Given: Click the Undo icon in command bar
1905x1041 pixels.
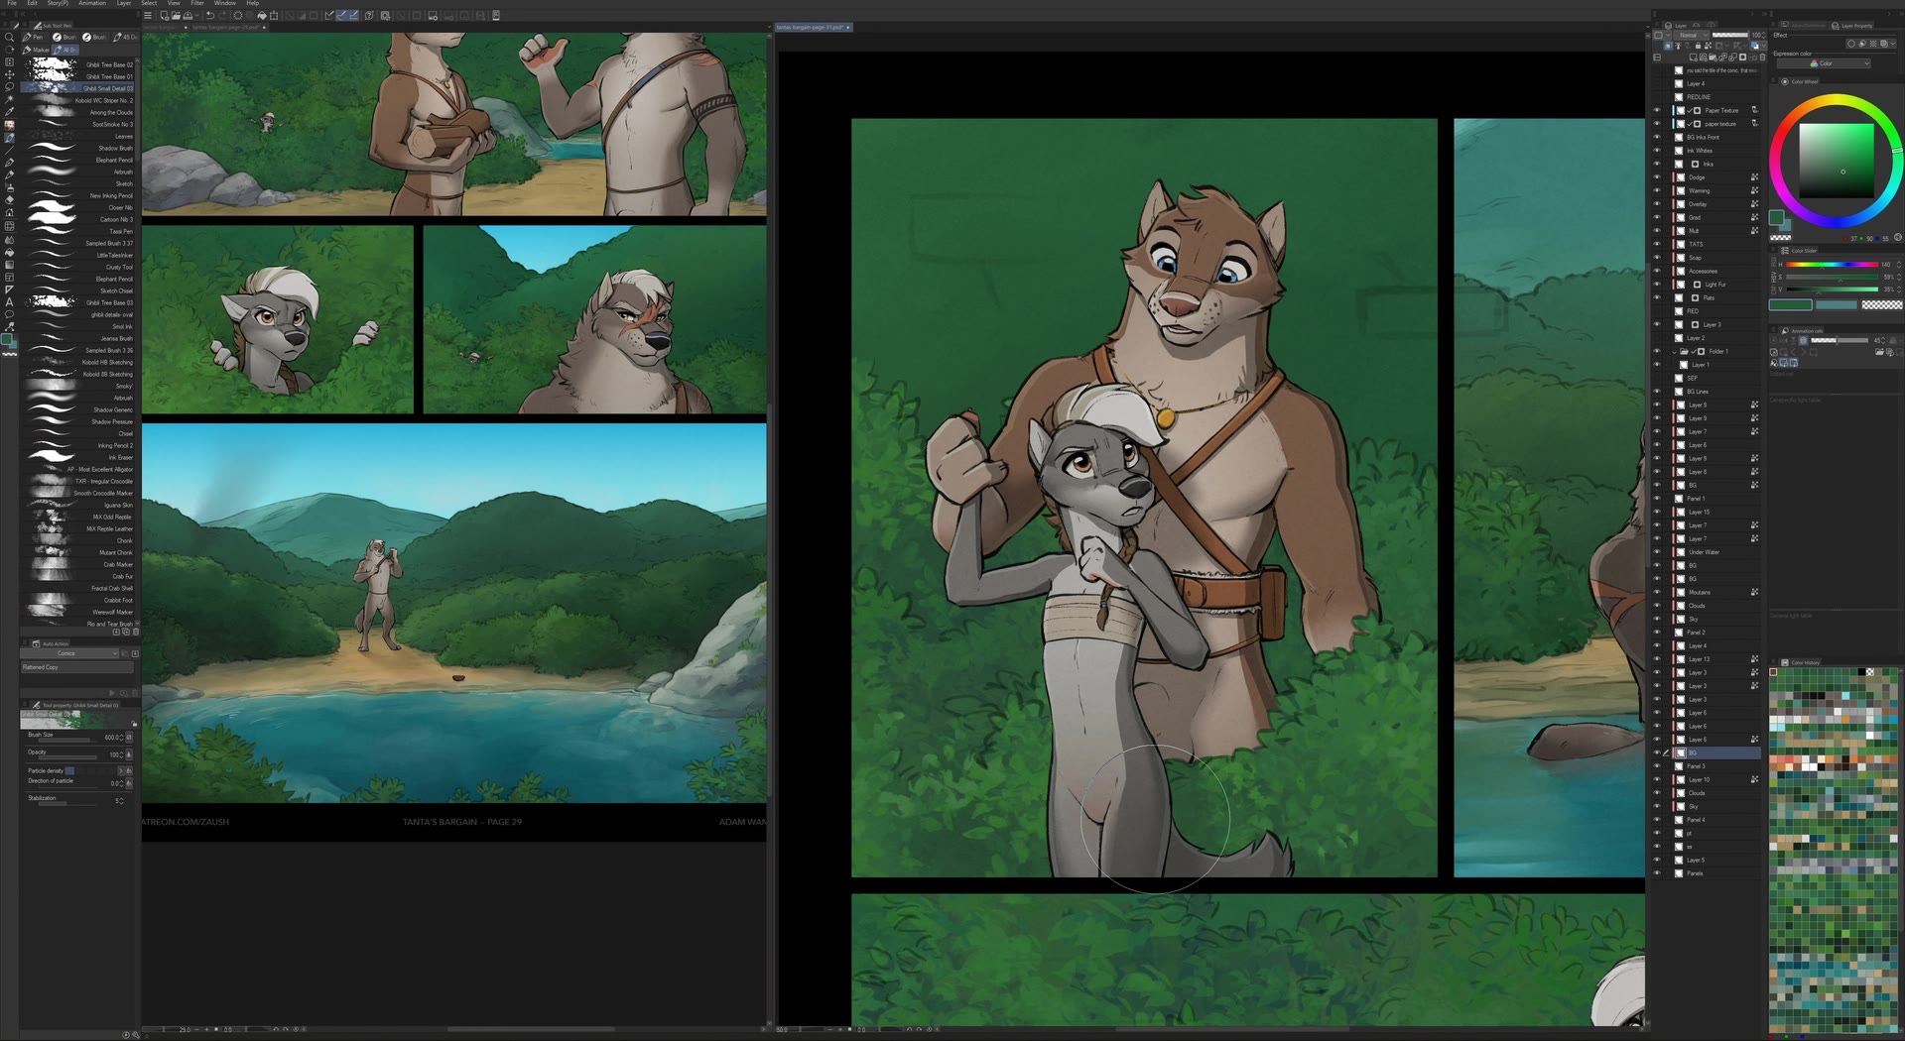Looking at the screenshot, I should click(210, 16).
